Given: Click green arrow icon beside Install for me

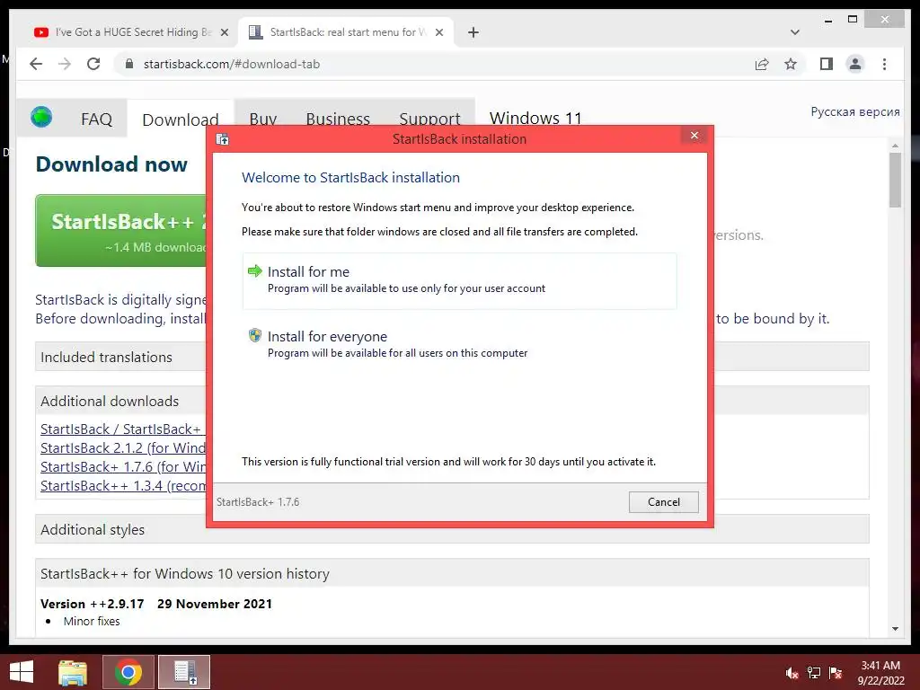Looking at the screenshot, I should (x=254, y=270).
